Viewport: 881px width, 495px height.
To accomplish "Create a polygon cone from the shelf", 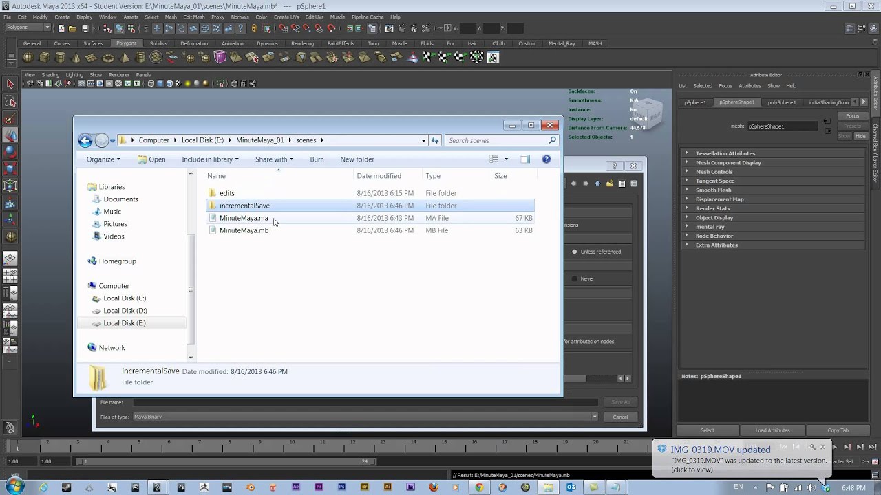I will pyautogui.click(x=76, y=58).
